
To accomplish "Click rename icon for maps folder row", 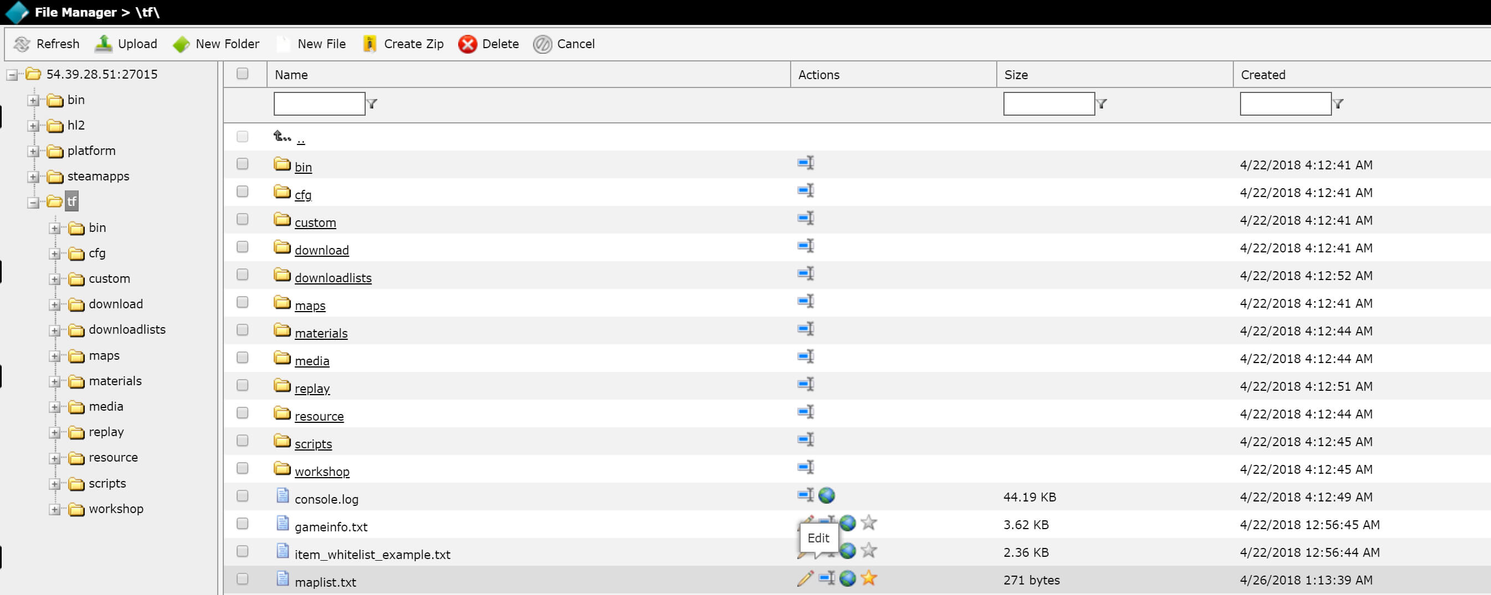I will (806, 301).
